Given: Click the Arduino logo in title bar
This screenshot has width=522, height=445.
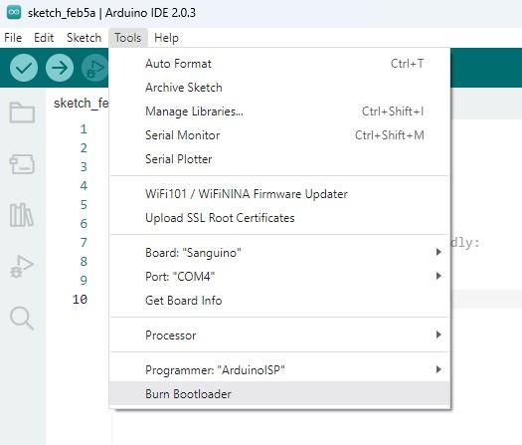Looking at the screenshot, I should pos(14,12).
